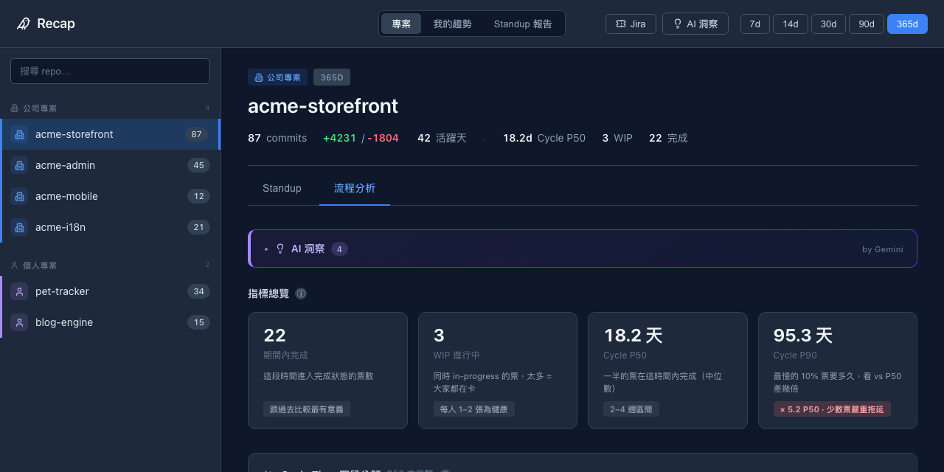Click the 指標總覽 section heading

[x=268, y=294]
